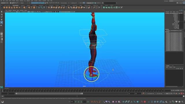Open the Workspace dropdown
This screenshot has height=104, width=185.
click(176, 1)
